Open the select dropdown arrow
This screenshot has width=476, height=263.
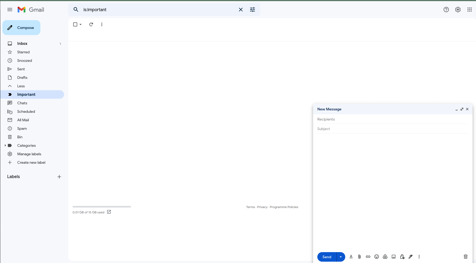(x=80, y=24)
